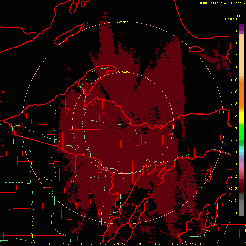Click the purple top segment of color scale
This screenshot has height=246, width=246.
pos(241,27)
